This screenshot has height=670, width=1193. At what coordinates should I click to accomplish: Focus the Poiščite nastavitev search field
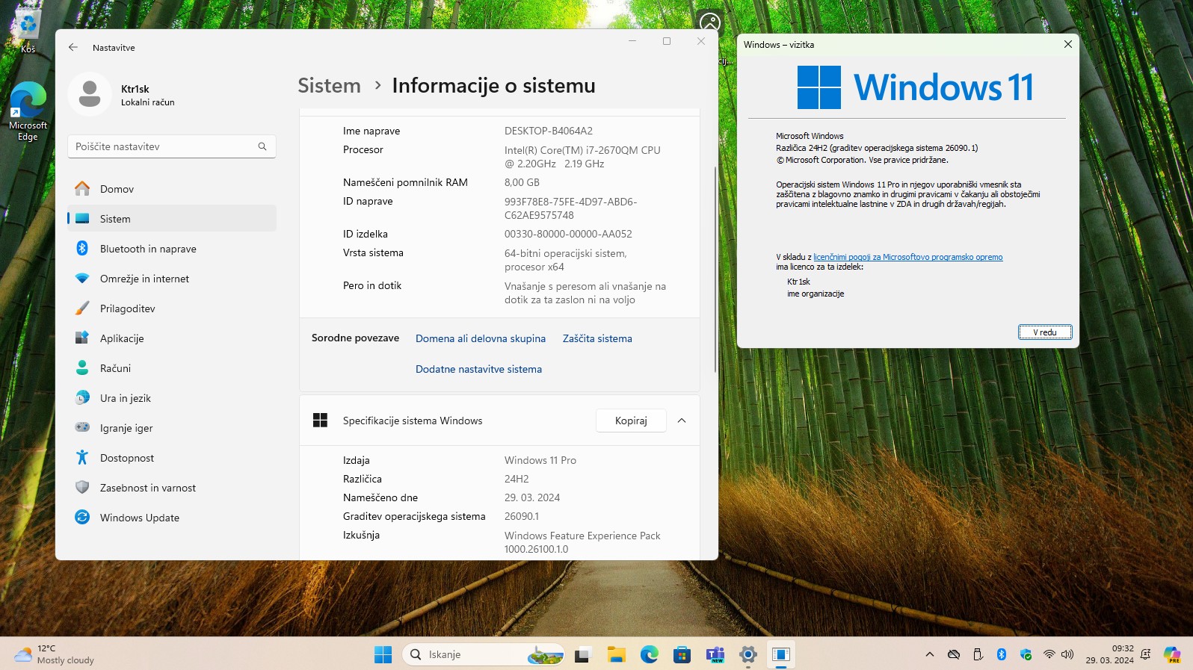click(171, 146)
